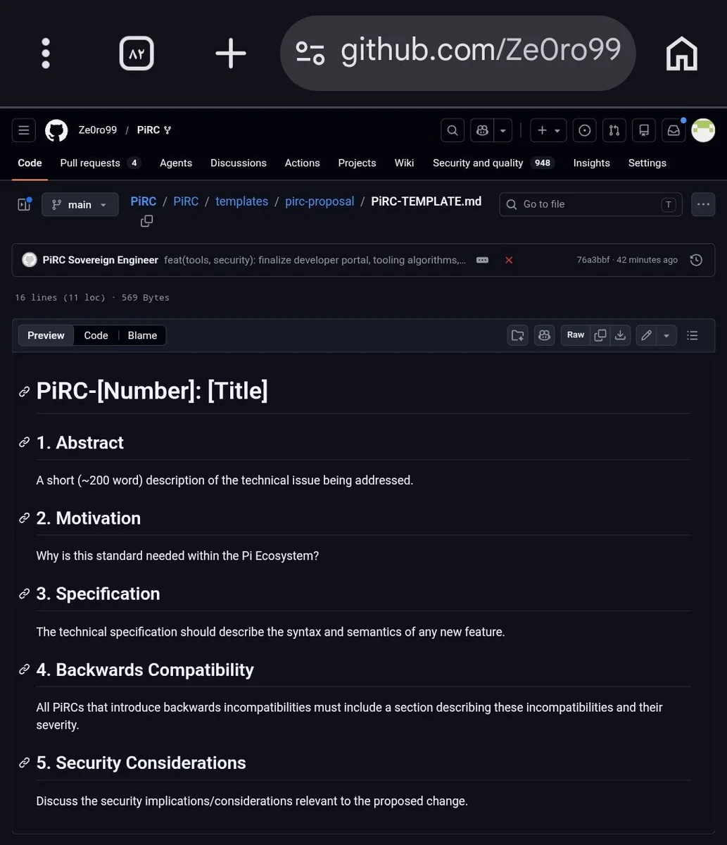
Task: Go to browser home page
Action: coord(681,54)
